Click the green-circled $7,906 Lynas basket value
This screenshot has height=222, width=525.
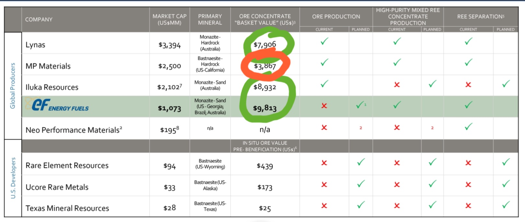[265, 44]
